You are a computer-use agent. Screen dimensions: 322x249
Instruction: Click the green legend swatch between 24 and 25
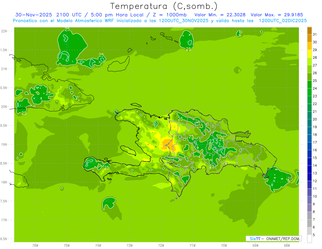tap(309, 85)
